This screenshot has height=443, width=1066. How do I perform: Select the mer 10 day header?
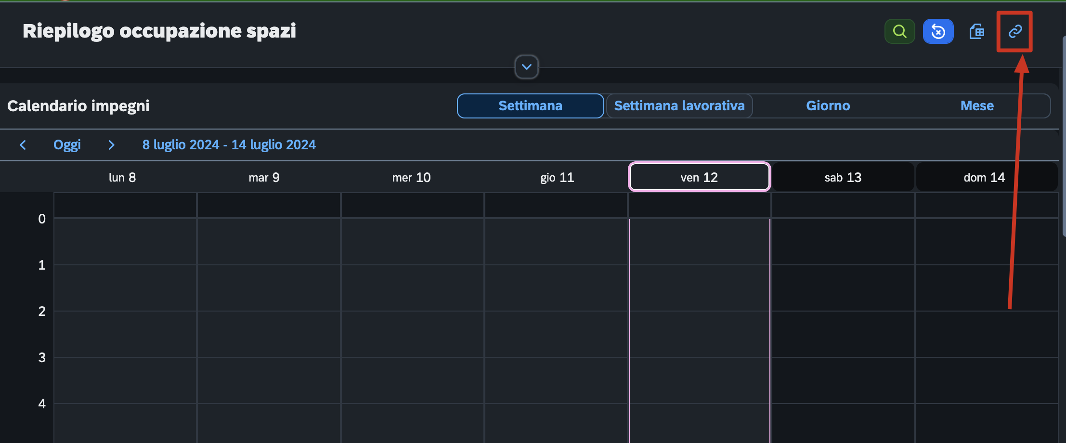[x=411, y=178]
